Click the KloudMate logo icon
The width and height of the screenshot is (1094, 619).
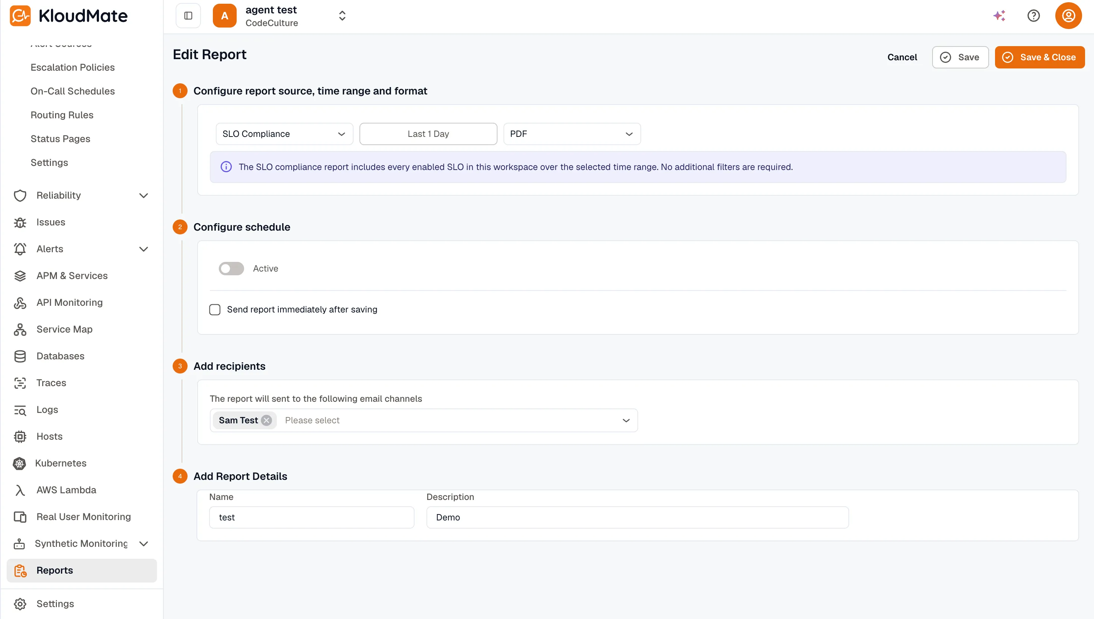pos(20,16)
